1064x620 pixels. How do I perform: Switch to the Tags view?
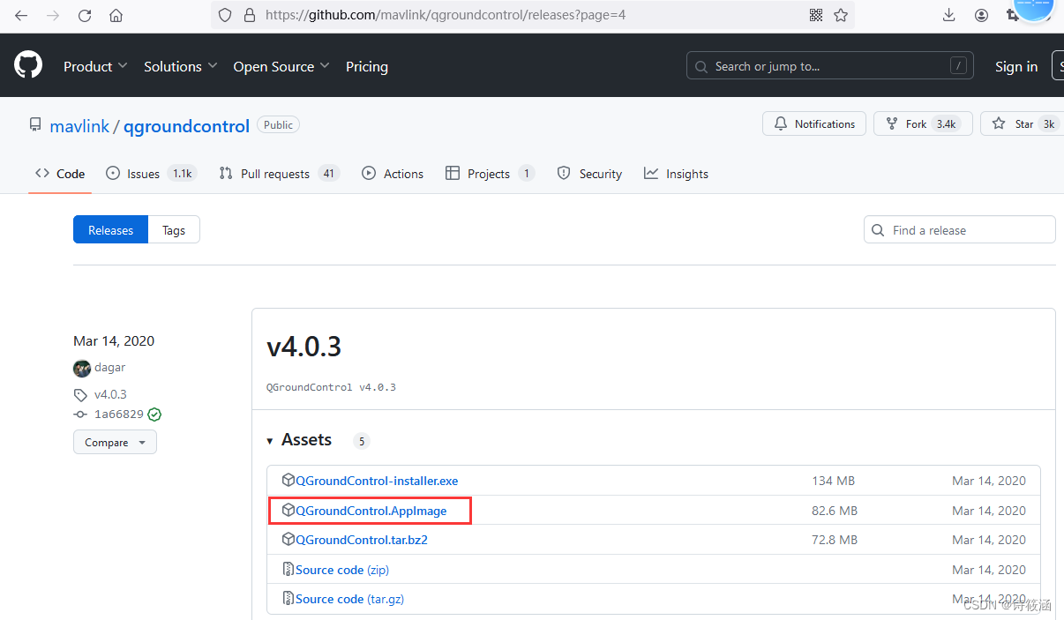174,230
